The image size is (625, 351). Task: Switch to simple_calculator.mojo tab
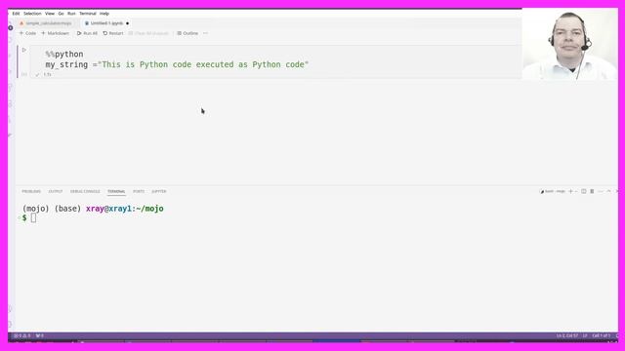pyautogui.click(x=46, y=23)
